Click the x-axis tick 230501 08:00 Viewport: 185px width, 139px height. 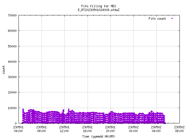pyautogui.click(x=41, y=129)
